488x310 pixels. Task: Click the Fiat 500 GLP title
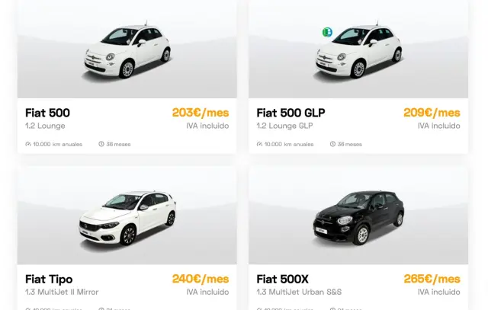click(x=291, y=113)
